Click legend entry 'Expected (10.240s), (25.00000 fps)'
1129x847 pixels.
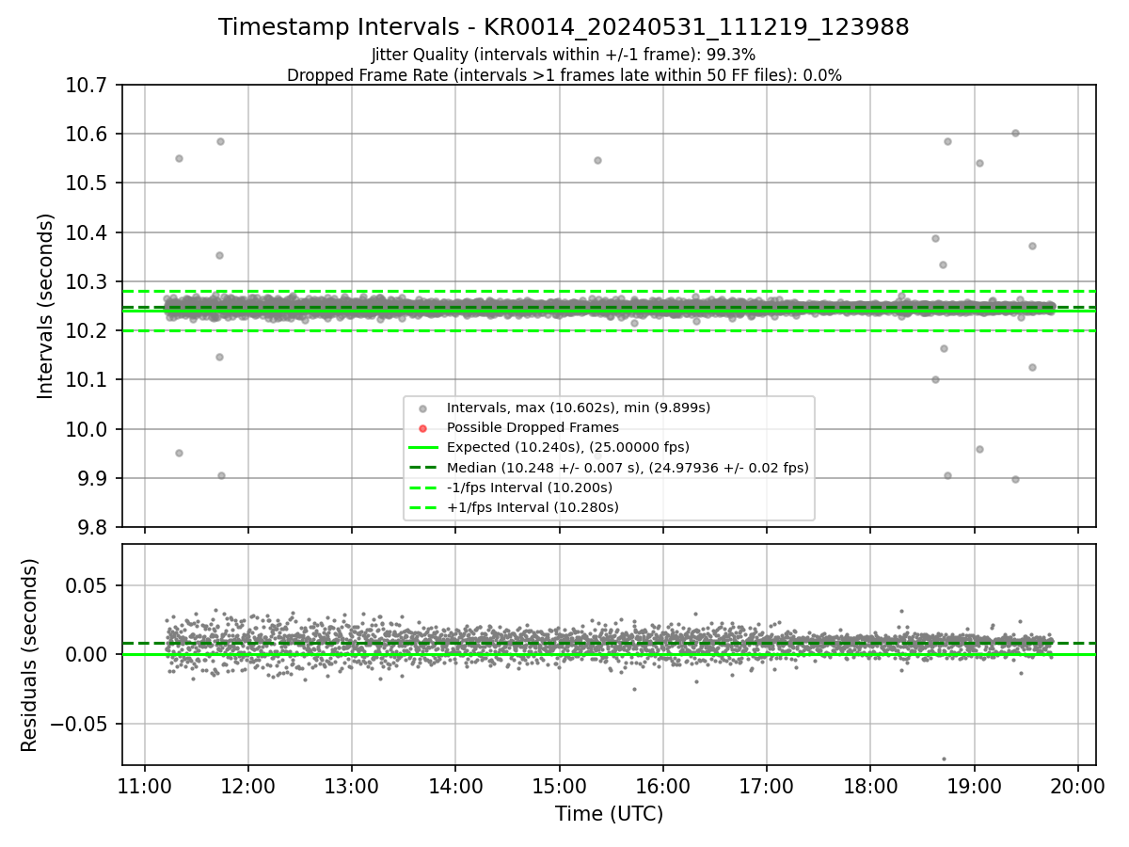pos(568,447)
